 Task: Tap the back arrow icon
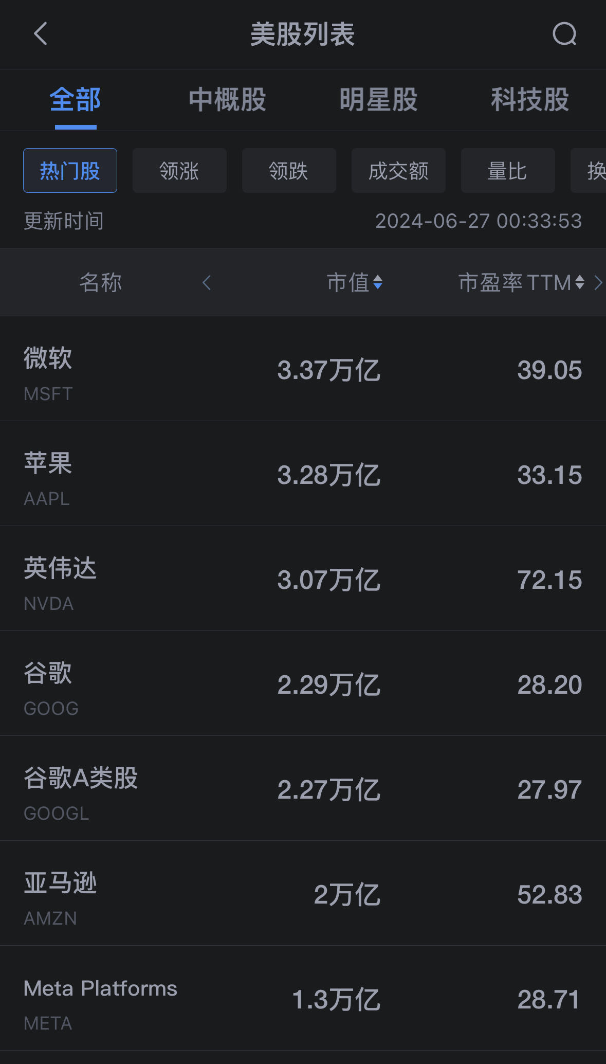(41, 34)
